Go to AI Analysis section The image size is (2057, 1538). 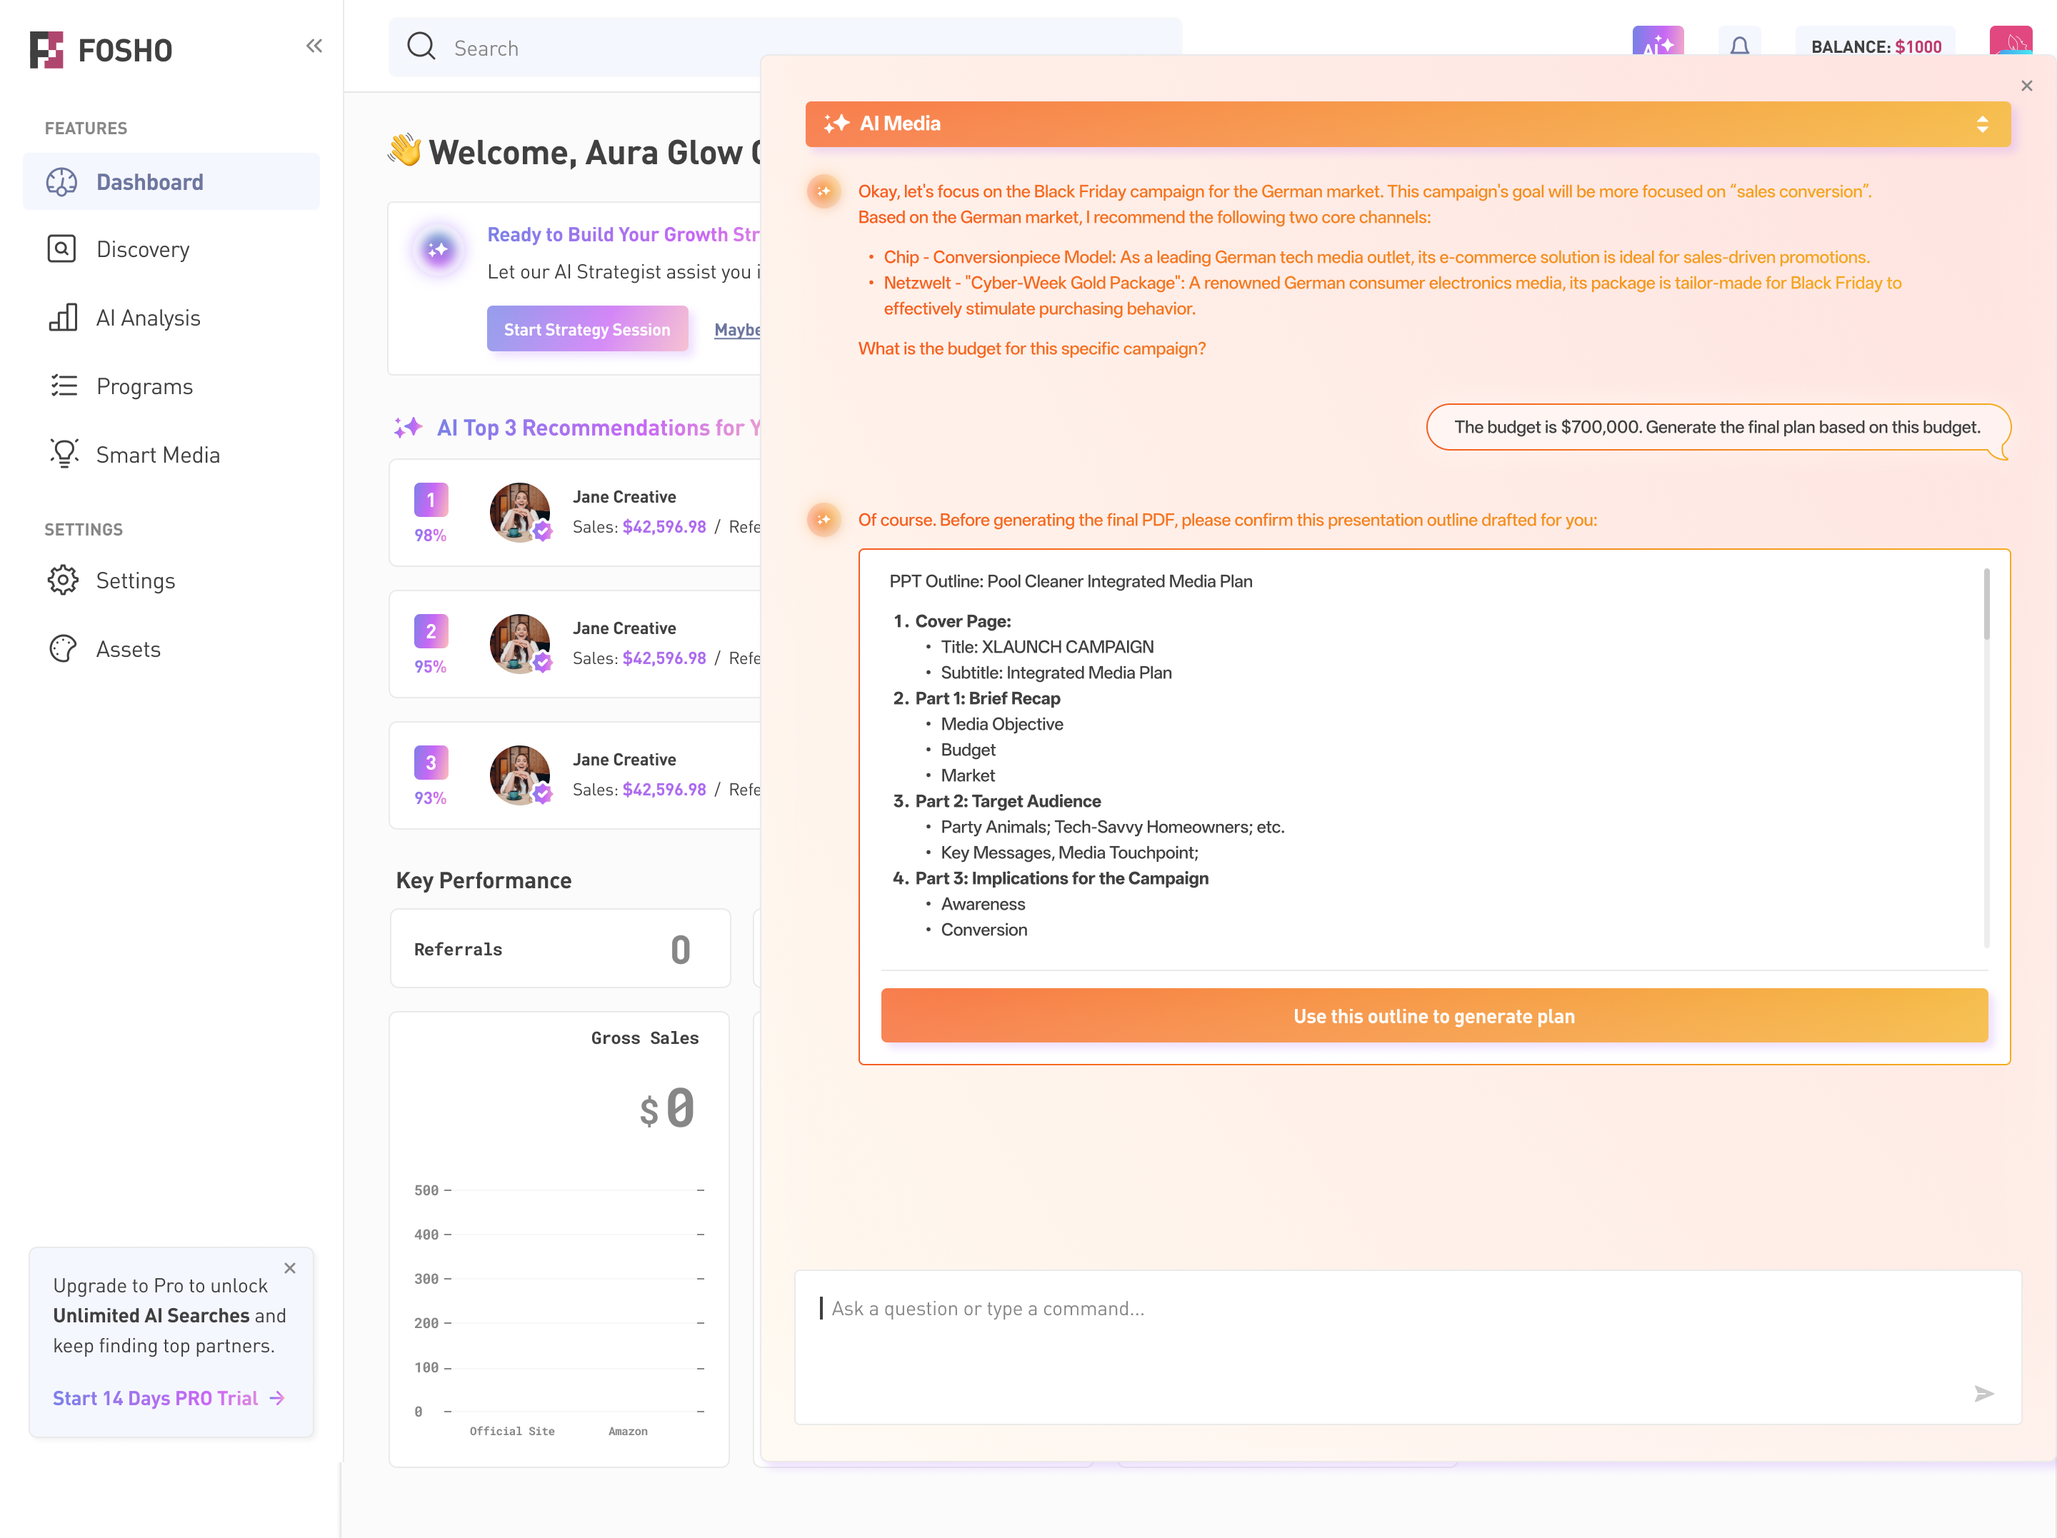pos(171,318)
